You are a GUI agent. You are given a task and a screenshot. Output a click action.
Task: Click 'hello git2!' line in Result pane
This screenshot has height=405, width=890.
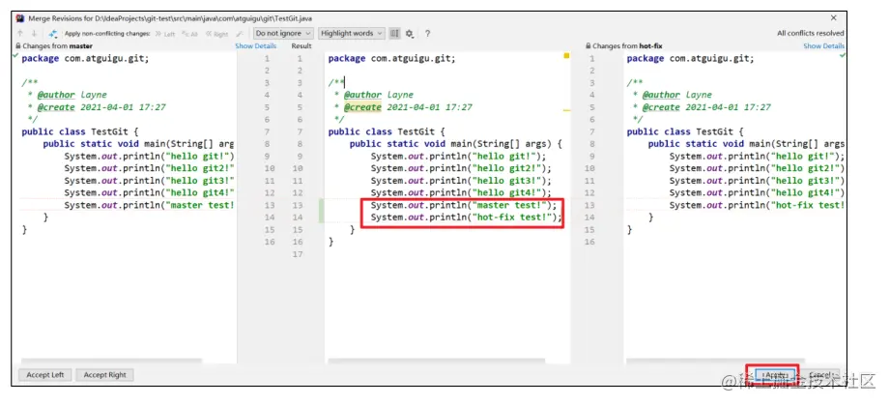(461, 168)
